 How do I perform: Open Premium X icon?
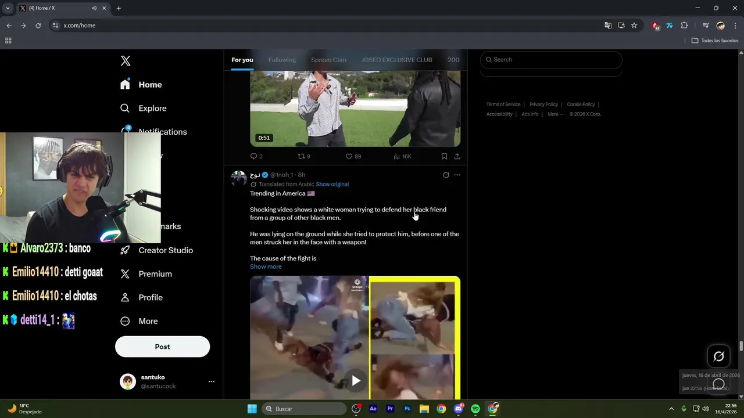(x=125, y=274)
